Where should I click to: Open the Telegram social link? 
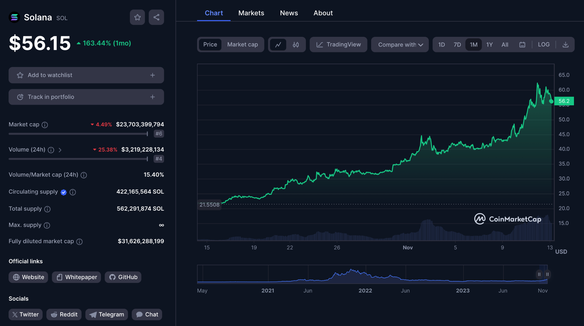click(x=107, y=314)
